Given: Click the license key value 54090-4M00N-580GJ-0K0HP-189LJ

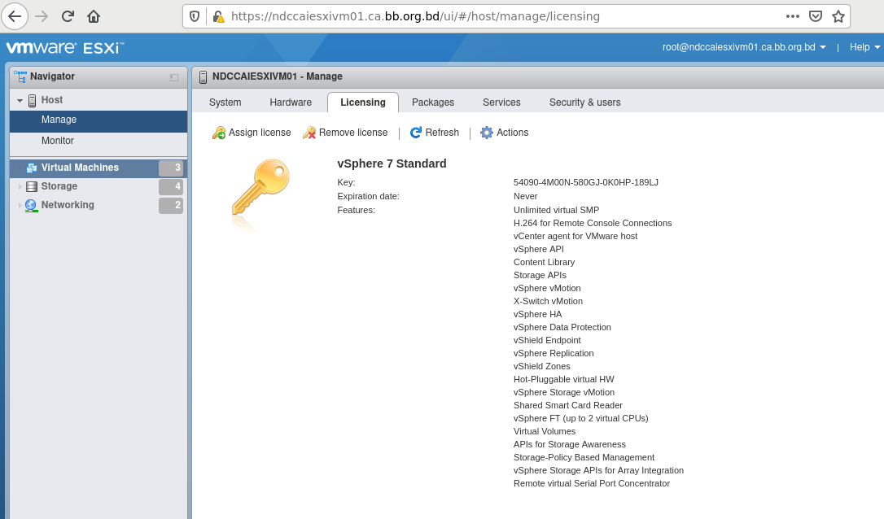Looking at the screenshot, I should [586, 182].
